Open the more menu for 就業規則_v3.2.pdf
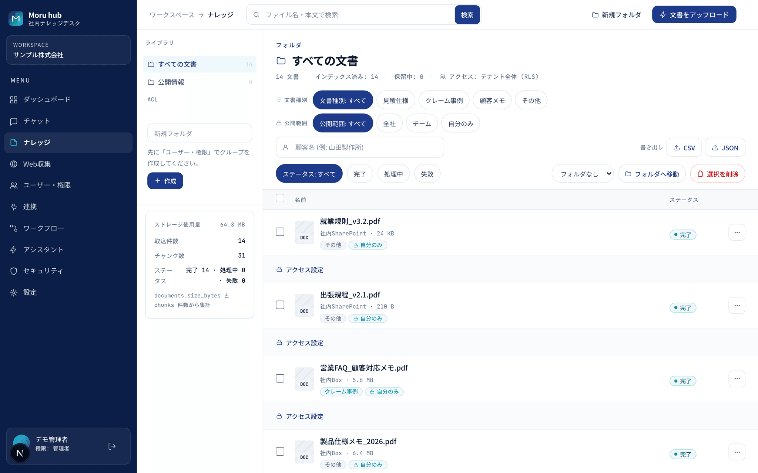 click(737, 232)
